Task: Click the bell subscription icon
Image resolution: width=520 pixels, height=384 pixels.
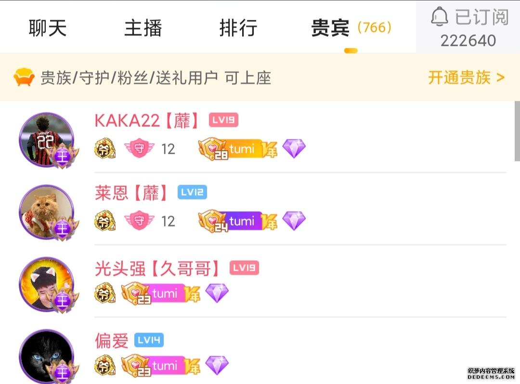Action: click(x=440, y=16)
